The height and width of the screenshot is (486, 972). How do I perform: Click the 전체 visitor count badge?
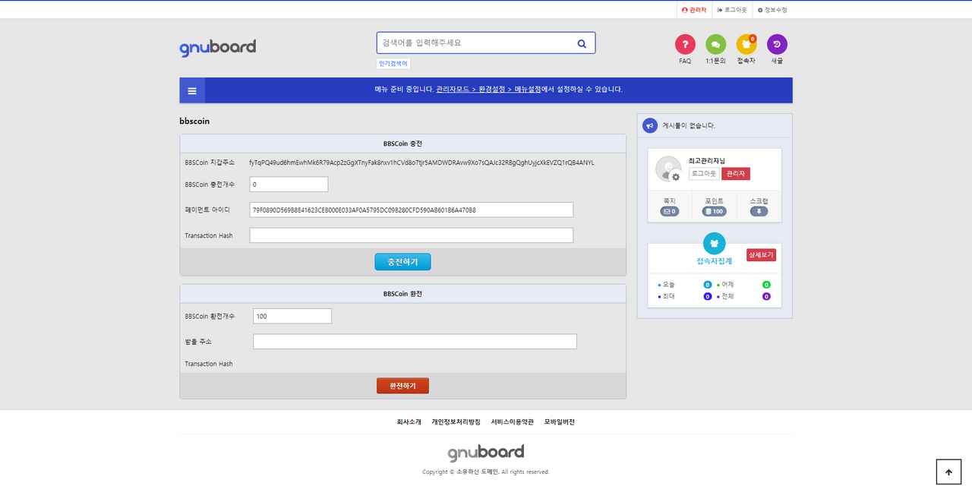766,296
